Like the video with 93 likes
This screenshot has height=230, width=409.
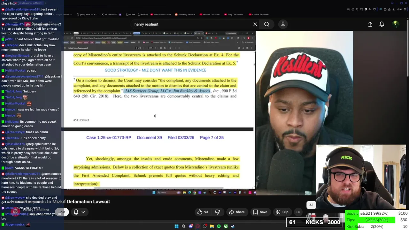(x=203, y=212)
